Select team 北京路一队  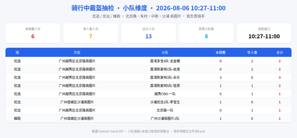[x=165, y=110]
